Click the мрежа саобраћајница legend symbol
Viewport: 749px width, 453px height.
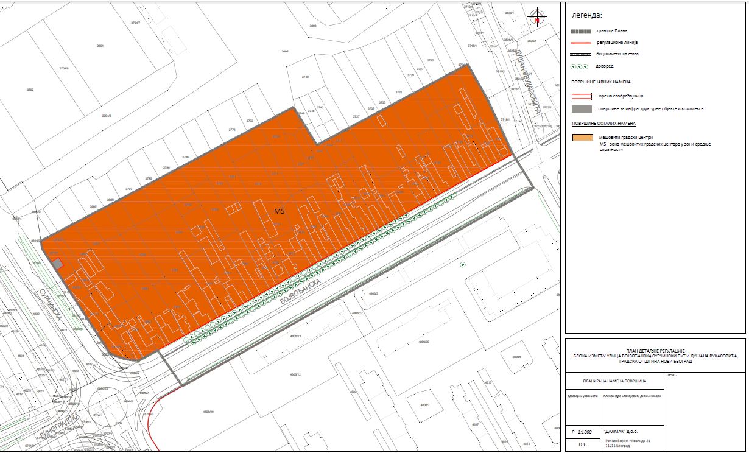click(x=582, y=96)
